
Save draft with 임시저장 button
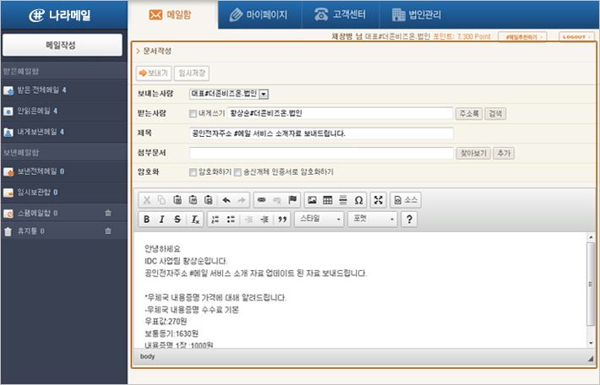(192, 73)
